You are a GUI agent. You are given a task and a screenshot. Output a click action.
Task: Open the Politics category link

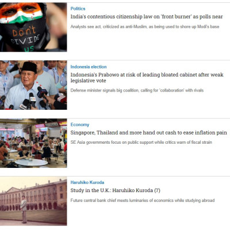tap(78, 9)
